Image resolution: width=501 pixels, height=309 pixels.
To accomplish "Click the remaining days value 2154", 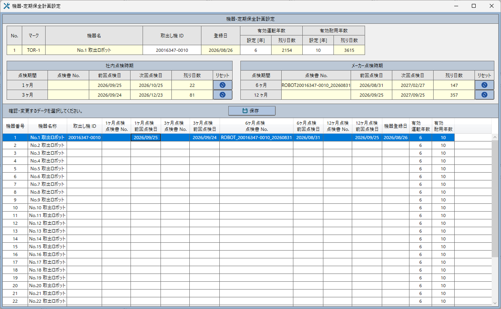I will [287, 50].
